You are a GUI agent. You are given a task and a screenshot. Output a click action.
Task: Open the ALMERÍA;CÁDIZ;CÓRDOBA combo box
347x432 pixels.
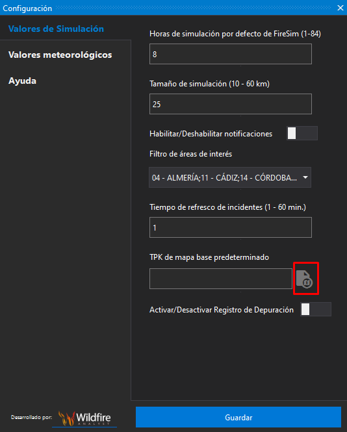[x=230, y=177]
